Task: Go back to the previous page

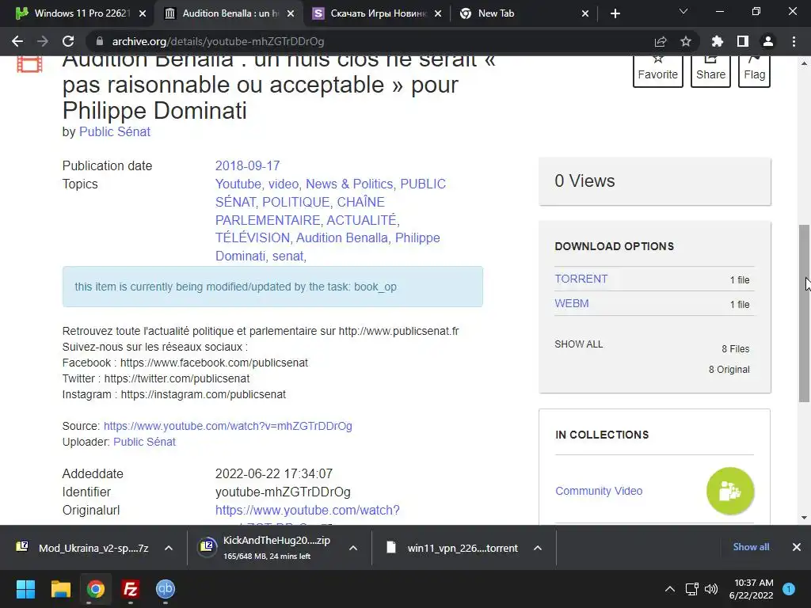Action: [x=17, y=41]
